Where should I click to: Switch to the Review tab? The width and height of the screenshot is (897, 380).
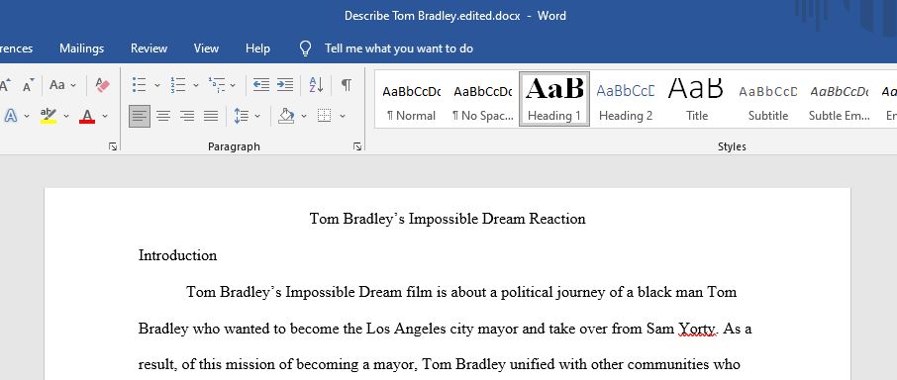[x=149, y=48]
